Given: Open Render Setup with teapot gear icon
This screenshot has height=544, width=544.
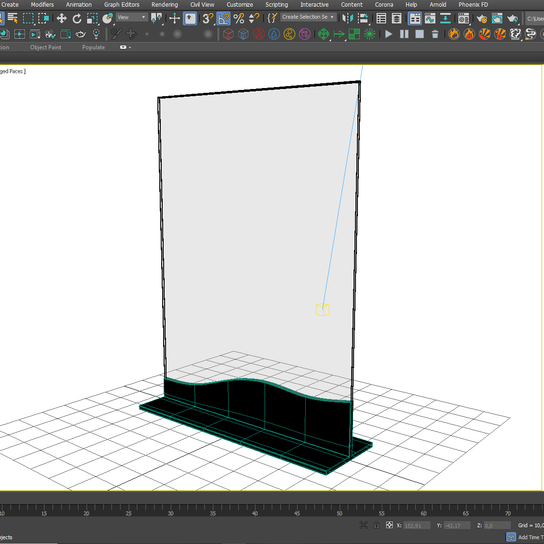Looking at the screenshot, I should click(x=481, y=19).
